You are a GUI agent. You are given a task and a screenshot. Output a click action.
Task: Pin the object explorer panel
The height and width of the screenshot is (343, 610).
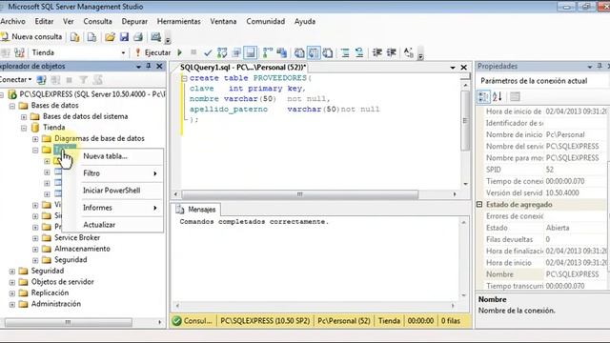(x=149, y=67)
